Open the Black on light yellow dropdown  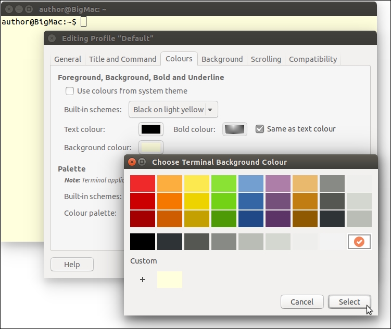coord(173,110)
